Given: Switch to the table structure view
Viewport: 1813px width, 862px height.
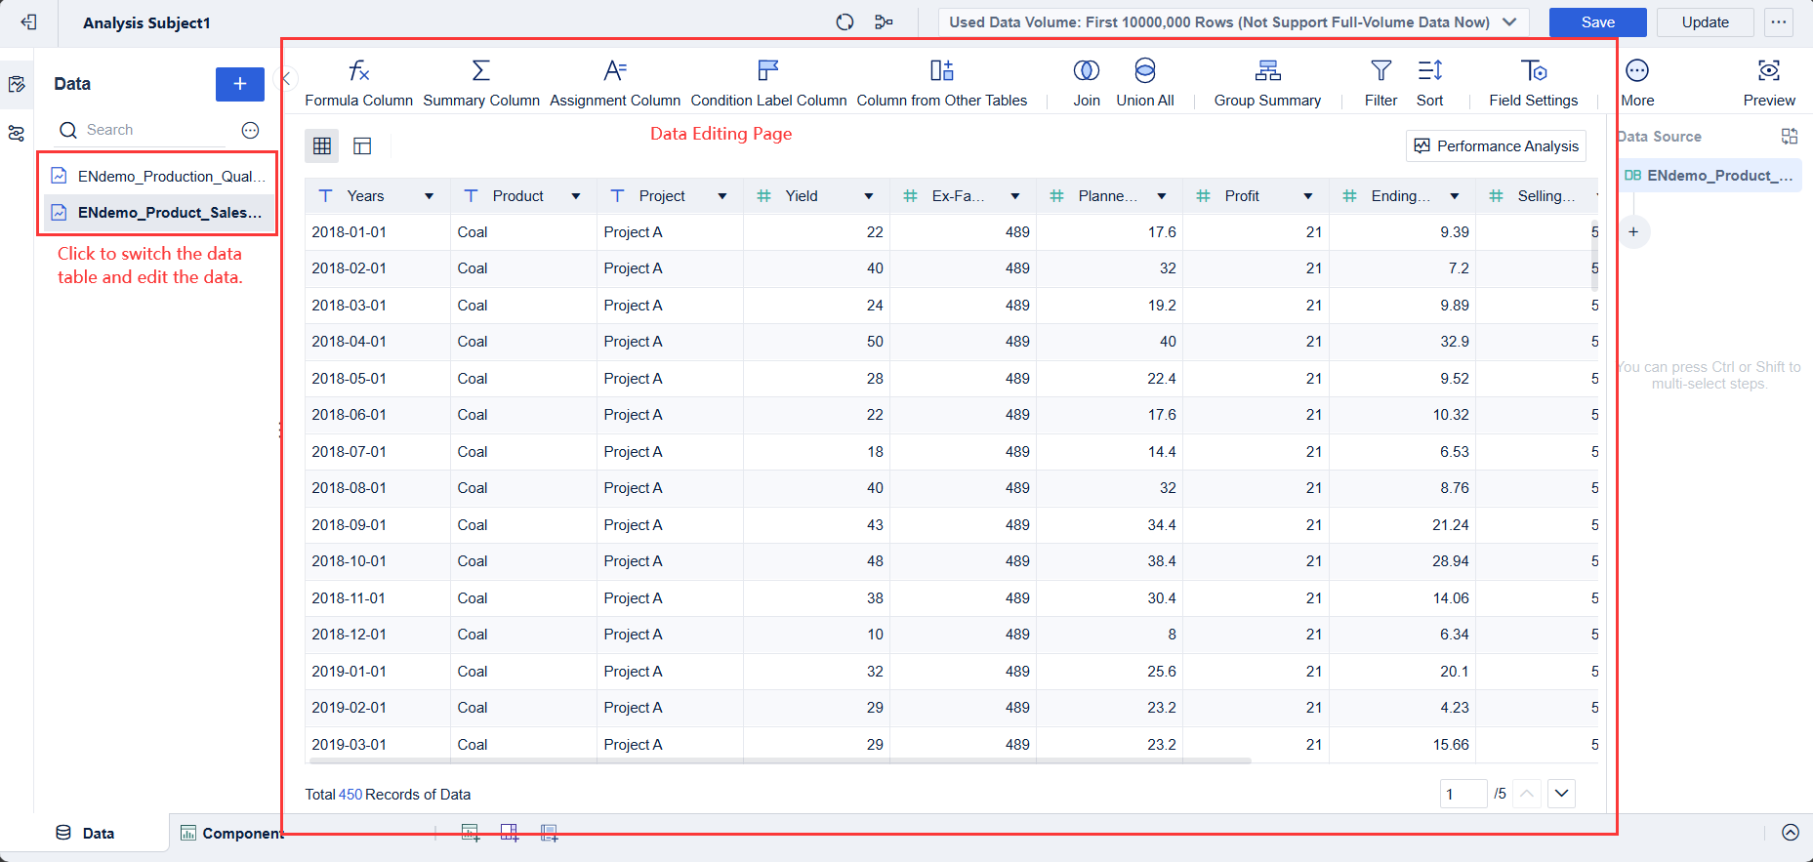Looking at the screenshot, I should (x=362, y=146).
